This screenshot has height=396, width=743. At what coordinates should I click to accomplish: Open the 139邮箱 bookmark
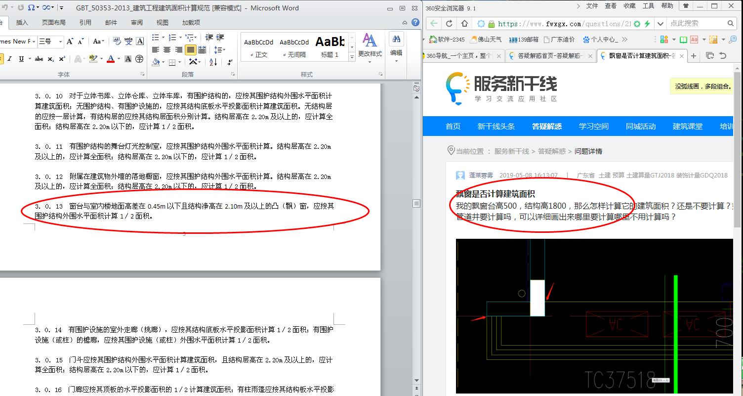coord(524,40)
